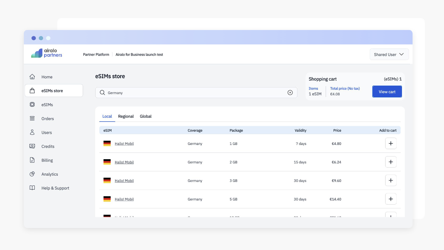This screenshot has height=250, width=444.
Task: Switch to the Global tab
Action: pos(146,116)
